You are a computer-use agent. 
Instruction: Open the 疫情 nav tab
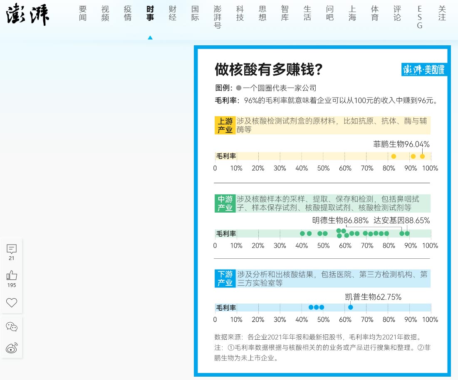tap(128, 13)
